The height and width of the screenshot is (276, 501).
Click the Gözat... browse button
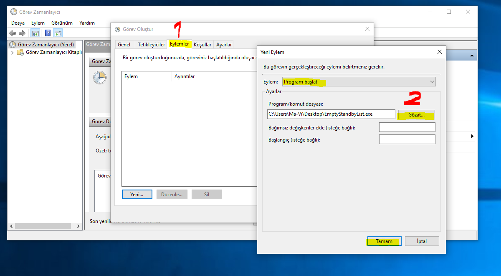click(x=416, y=114)
